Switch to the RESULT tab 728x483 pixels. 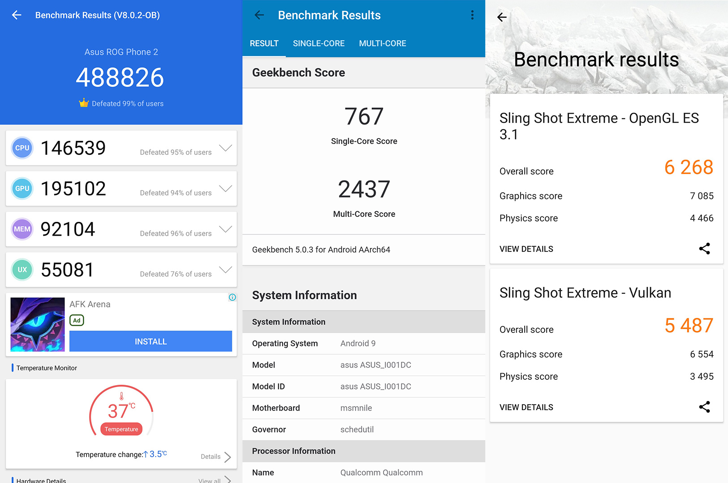click(x=264, y=43)
